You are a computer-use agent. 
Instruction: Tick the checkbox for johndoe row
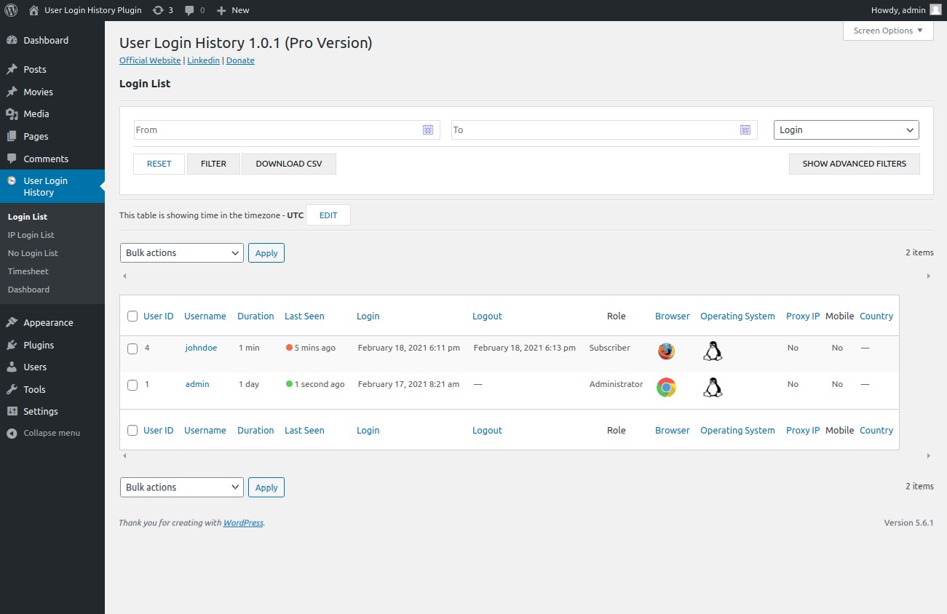coord(132,348)
